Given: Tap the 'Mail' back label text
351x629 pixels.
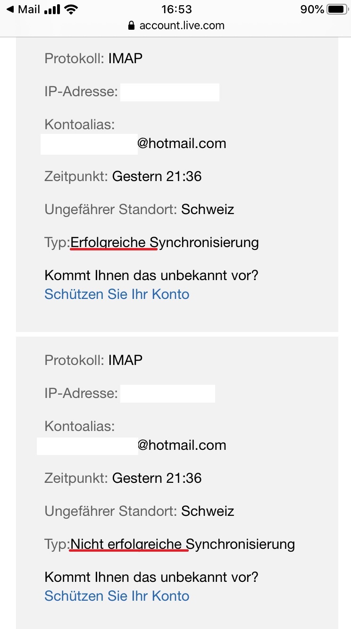Looking at the screenshot, I should [29, 9].
